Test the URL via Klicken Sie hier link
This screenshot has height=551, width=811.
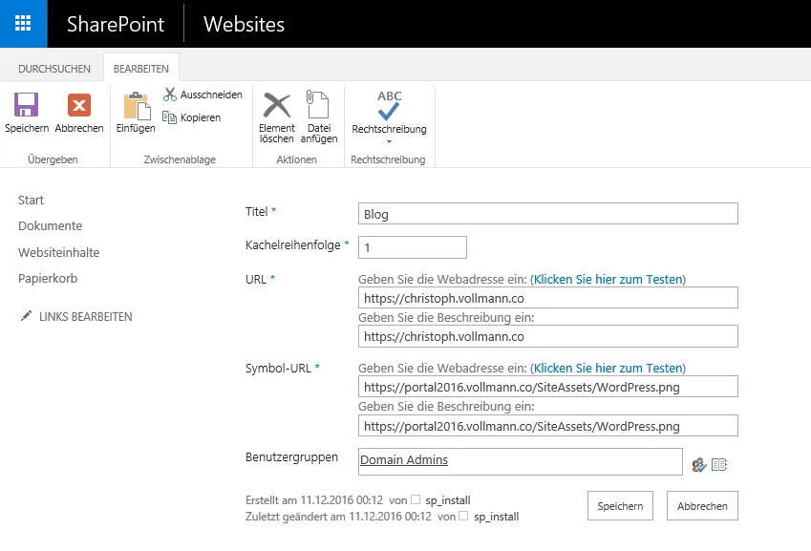point(608,279)
